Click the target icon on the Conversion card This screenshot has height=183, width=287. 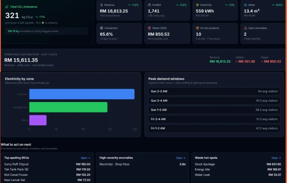[101, 28]
